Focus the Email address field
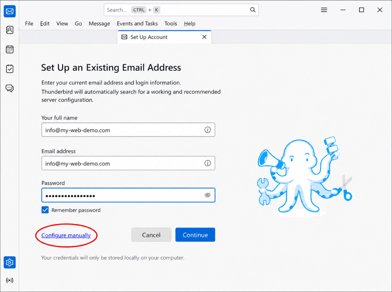 pyautogui.click(x=128, y=163)
